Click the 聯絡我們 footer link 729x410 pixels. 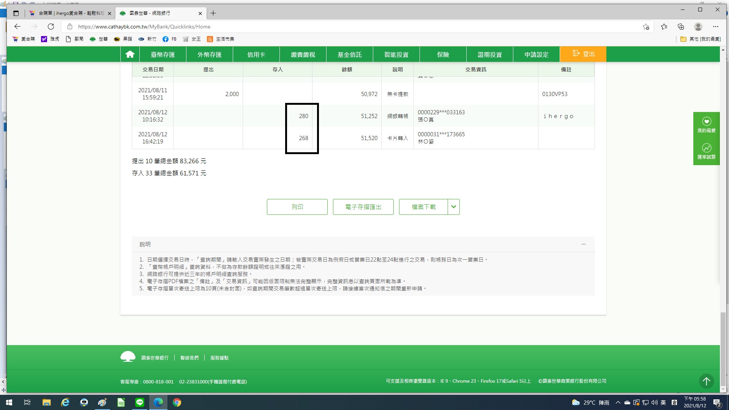tap(189, 358)
